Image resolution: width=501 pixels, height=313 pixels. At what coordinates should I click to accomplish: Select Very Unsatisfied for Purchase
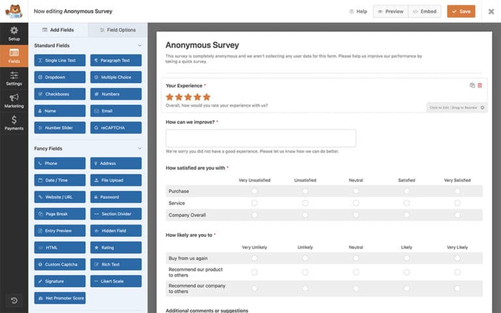click(254, 191)
